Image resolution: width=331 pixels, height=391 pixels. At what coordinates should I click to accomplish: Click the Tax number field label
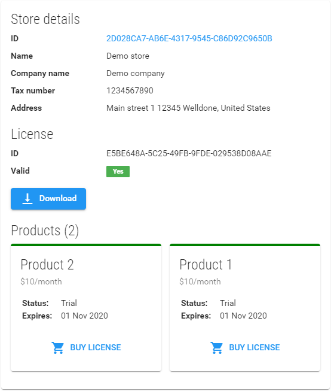pos(33,90)
